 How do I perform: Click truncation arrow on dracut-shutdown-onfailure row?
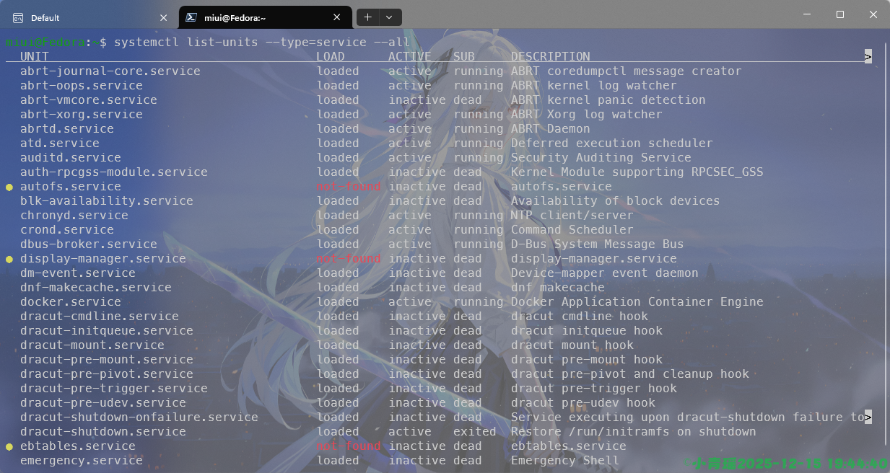tap(868, 417)
